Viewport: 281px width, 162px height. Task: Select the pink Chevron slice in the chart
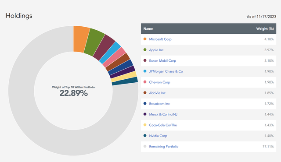[x=115, y=57]
